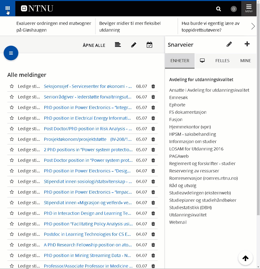The height and width of the screenshot is (269, 260).
Task: Star the Electrical Energy Informati... message
Action: (x=12, y=118)
